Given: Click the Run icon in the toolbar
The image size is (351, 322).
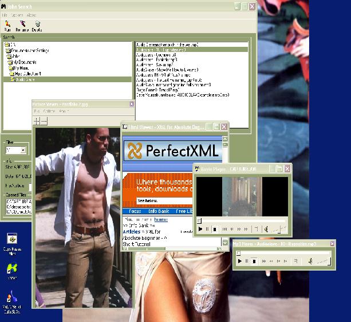Looking at the screenshot, I should pos(7,24).
